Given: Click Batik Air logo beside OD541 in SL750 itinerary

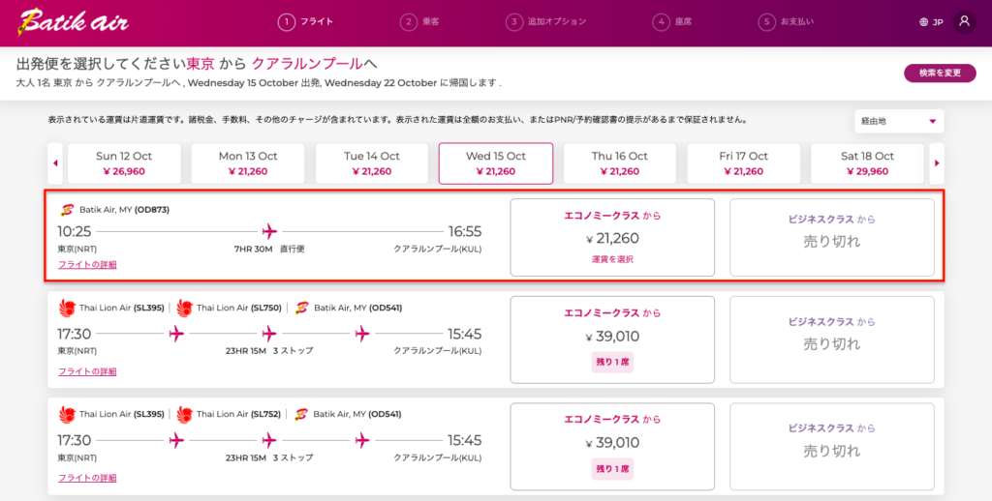Looking at the screenshot, I should click(x=302, y=308).
